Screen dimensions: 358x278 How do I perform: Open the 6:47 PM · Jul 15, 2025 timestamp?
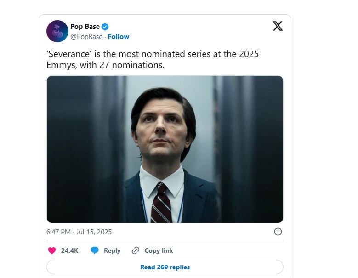pyautogui.click(x=79, y=232)
